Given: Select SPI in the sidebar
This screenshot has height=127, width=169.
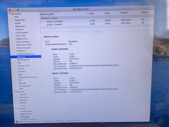Looking at the screenshot, I should coord(20,80).
